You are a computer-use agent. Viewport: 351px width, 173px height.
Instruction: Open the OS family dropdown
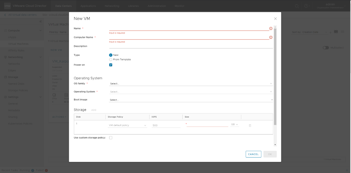pos(191,83)
